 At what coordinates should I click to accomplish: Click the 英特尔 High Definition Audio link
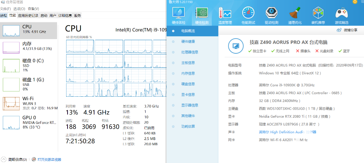point(287,132)
